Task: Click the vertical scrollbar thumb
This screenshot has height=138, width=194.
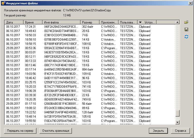Action: [x=178, y=113]
